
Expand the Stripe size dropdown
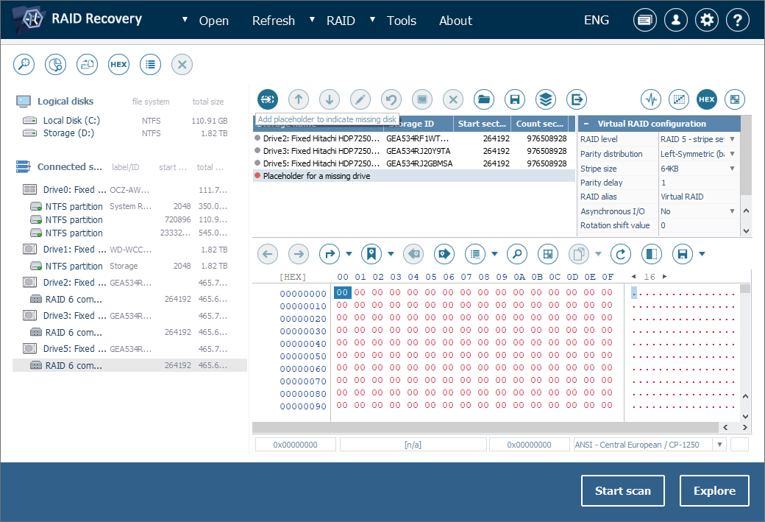point(731,169)
